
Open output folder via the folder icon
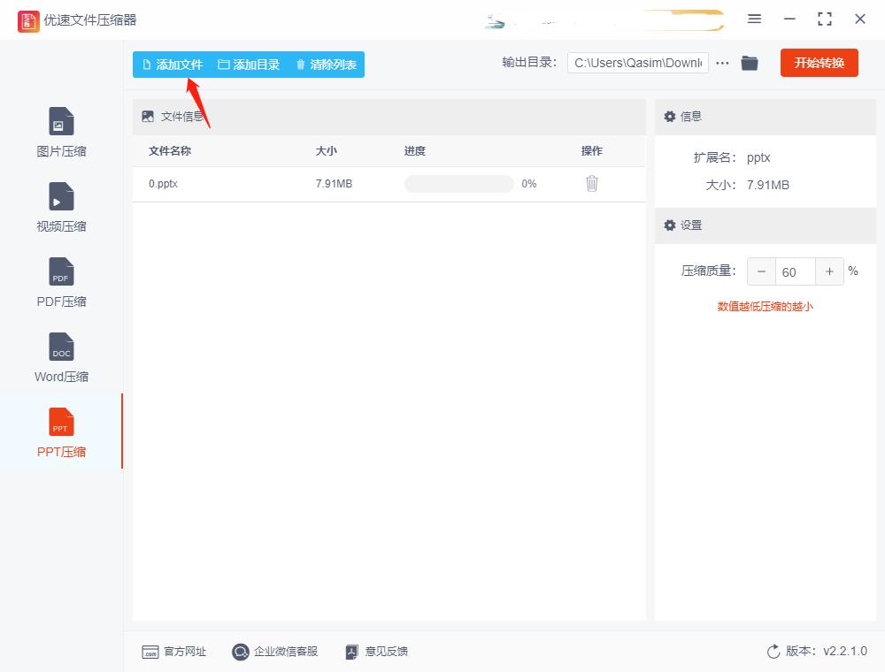(750, 63)
